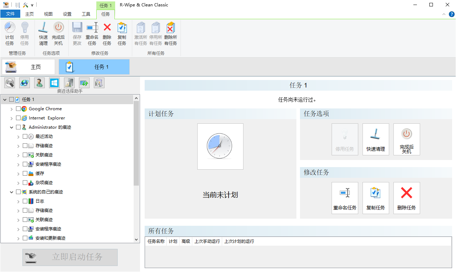Open the 工具 ribbon tab
The width and height of the screenshot is (456, 272).
click(86, 14)
